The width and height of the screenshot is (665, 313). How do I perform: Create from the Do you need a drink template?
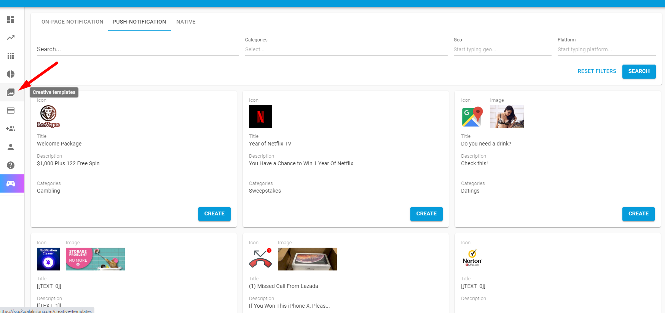638,214
